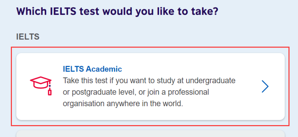Click the red tassel on the graduation cap
The height and width of the screenshot is (137, 298).
coord(50,91)
